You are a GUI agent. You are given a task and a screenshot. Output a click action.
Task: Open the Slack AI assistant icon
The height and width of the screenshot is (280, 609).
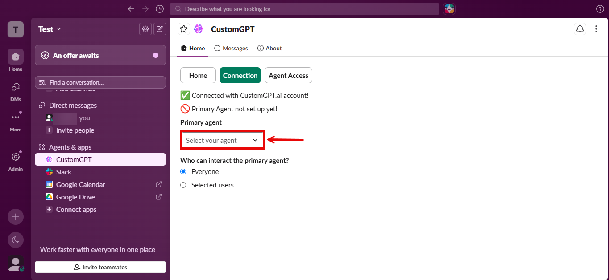[x=449, y=9]
